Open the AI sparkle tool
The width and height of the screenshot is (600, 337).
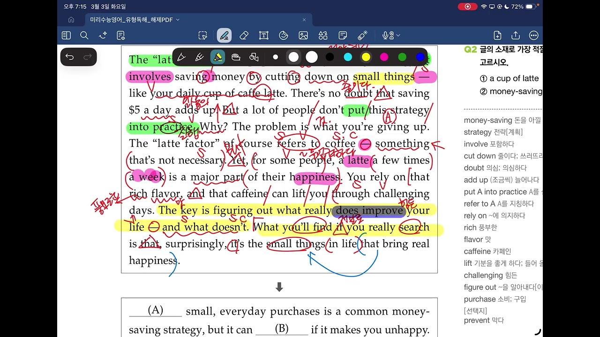click(x=103, y=35)
